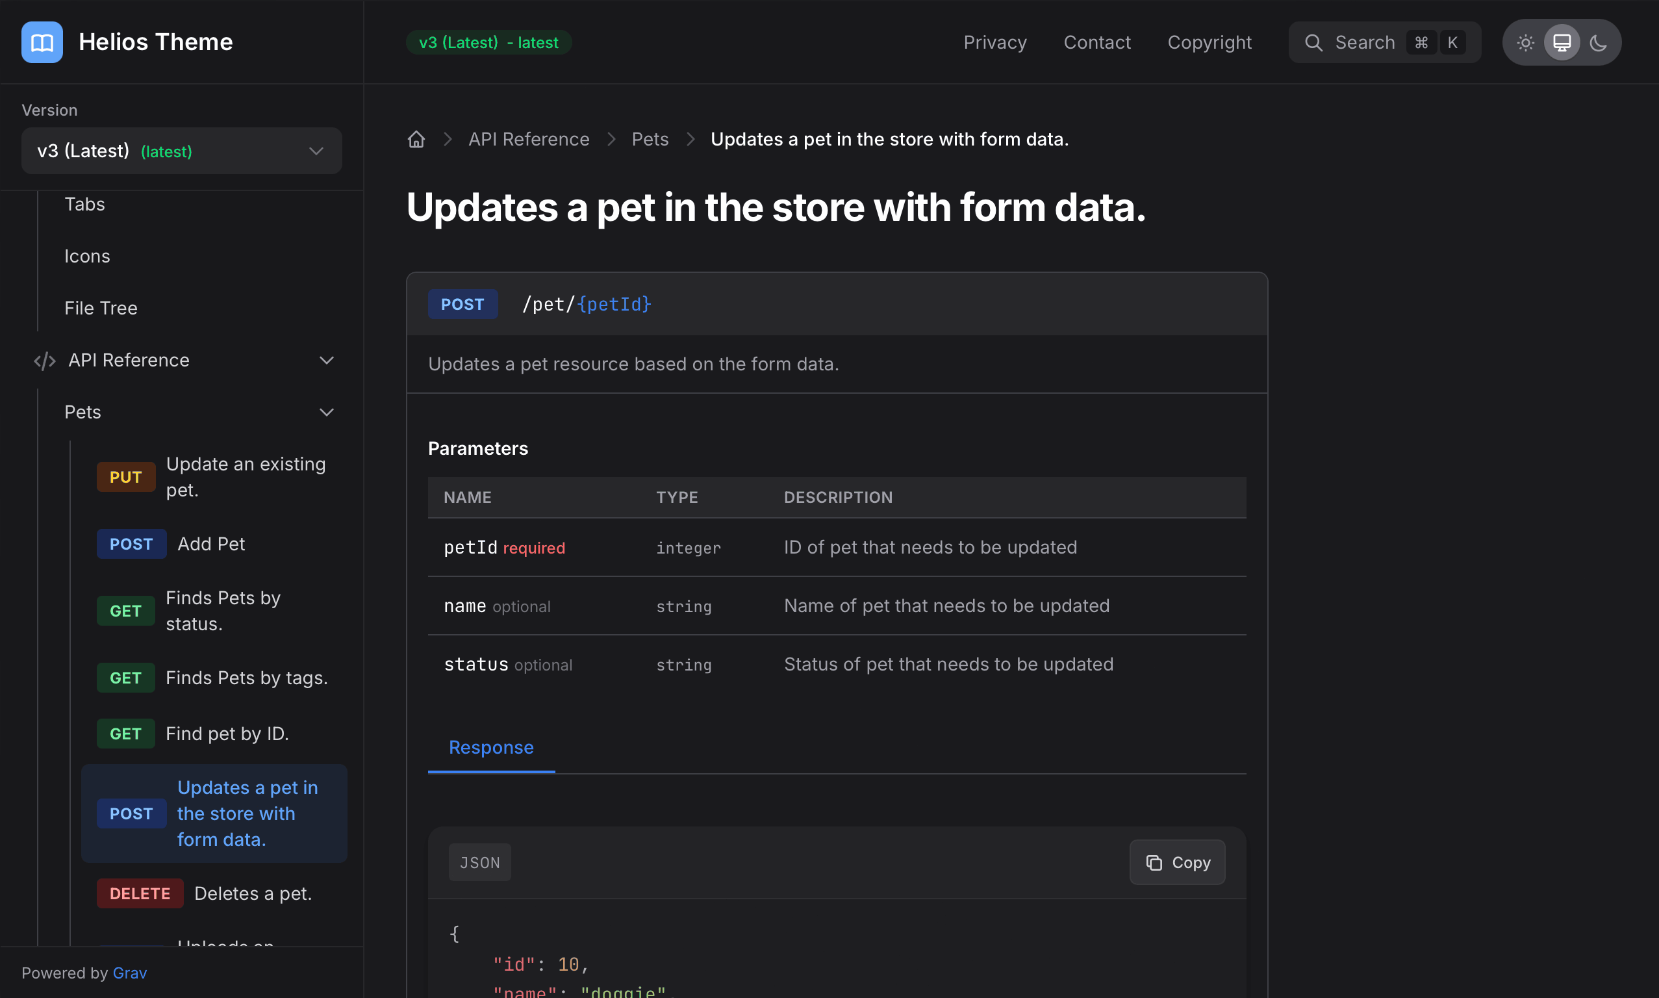Copy the JSON response code
The image size is (1659, 998).
tap(1177, 863)
